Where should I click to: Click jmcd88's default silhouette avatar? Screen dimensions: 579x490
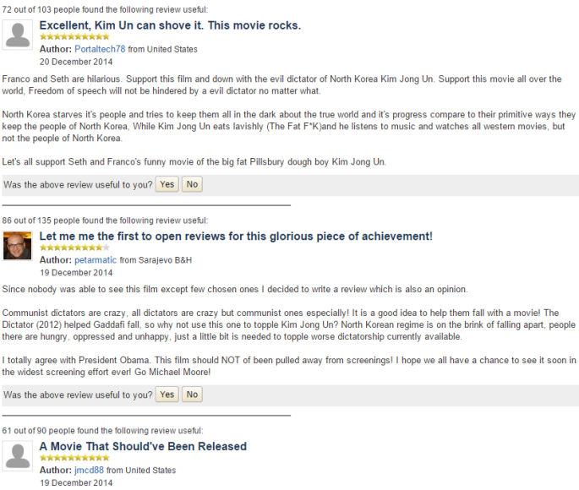click(x=18, y=455)
